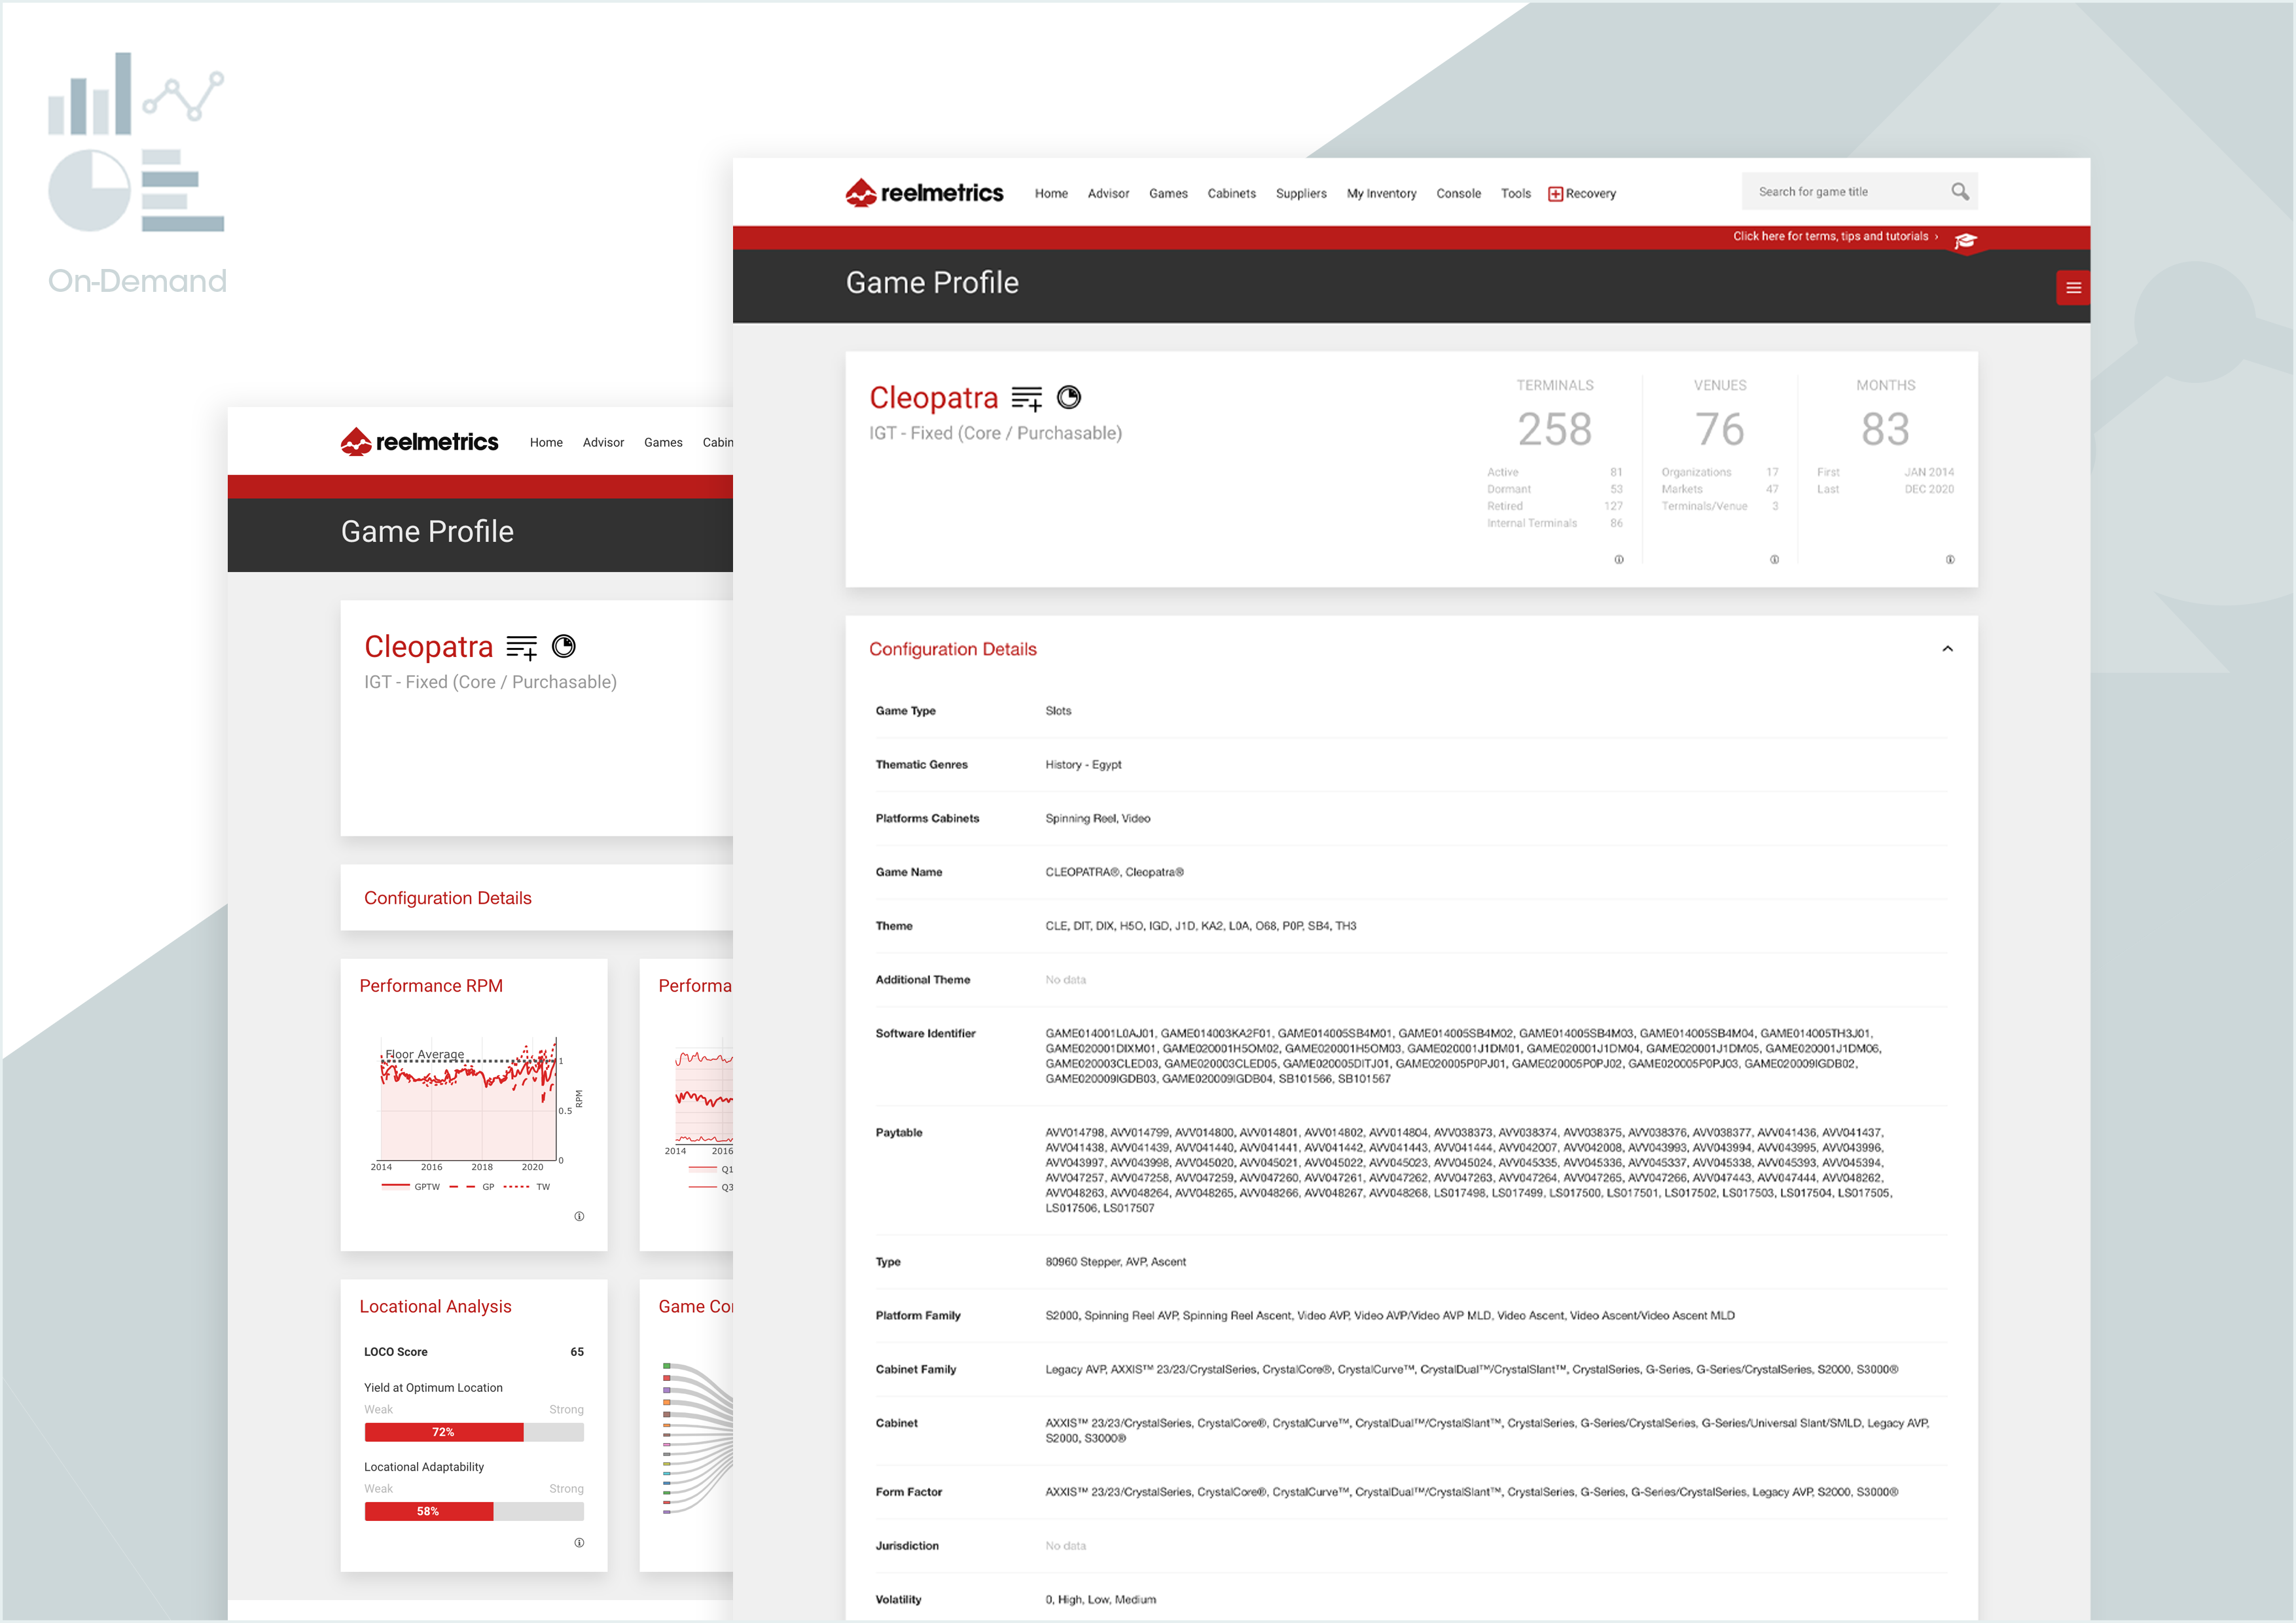2296x1623 pixels.
Task: Click the Venues count 76
Action: [1719, 430]
